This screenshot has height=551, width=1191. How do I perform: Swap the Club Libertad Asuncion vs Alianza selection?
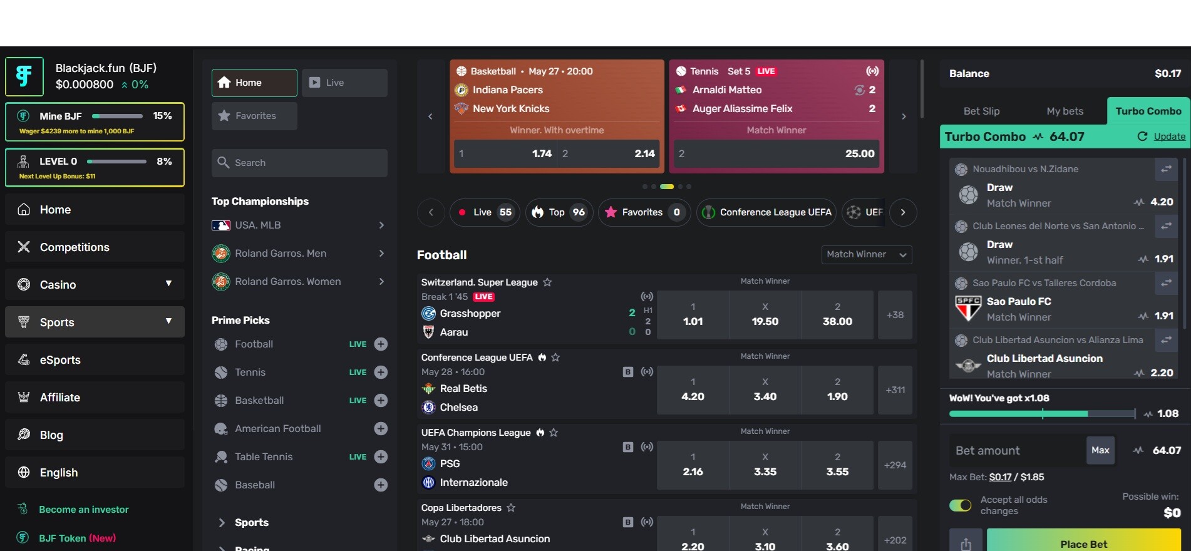[x=1166, y=340]
